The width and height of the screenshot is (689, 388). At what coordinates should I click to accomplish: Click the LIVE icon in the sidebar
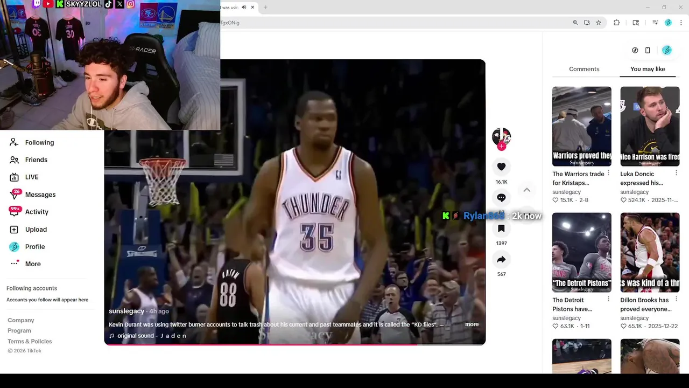(x=14, y=177)
